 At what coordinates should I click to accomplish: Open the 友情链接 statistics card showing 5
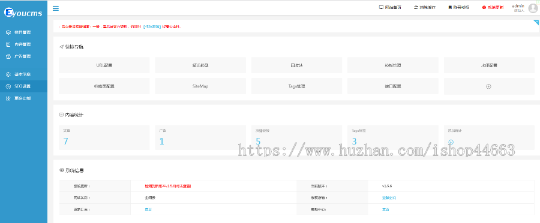296,137
